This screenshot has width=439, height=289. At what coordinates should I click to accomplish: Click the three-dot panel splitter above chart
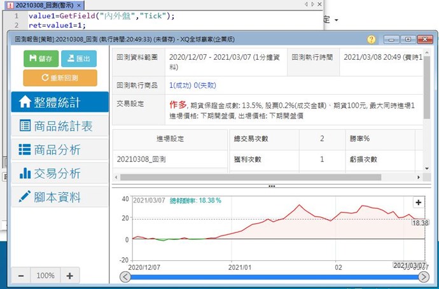[272, 187]
